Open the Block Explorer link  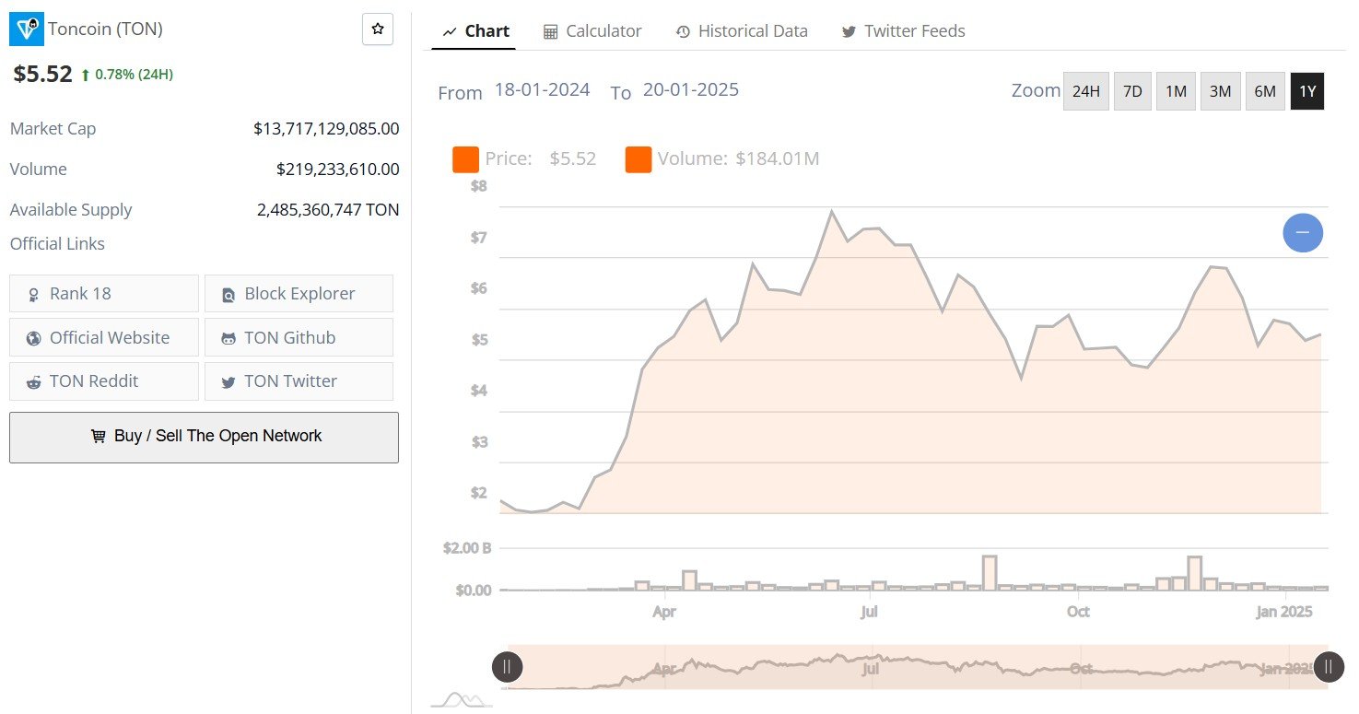click(x=299, y=293)
